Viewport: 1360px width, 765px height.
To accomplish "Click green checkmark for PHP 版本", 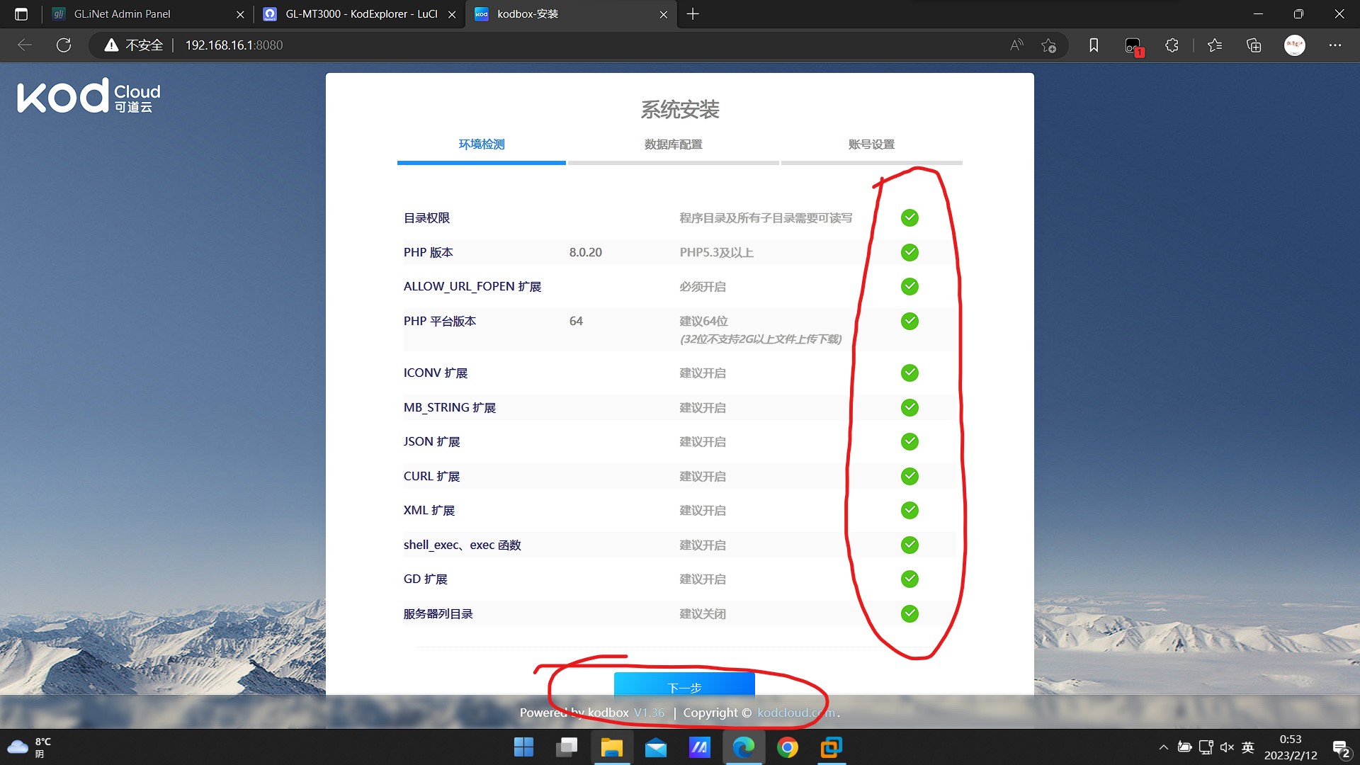I will 909,252.
